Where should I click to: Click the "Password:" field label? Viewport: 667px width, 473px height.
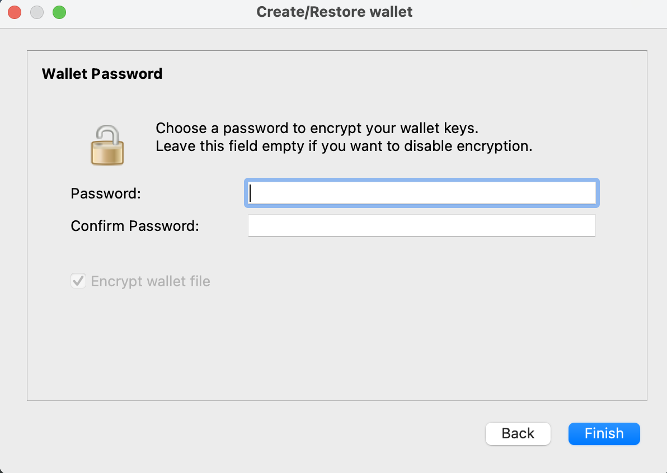[106, 193]
